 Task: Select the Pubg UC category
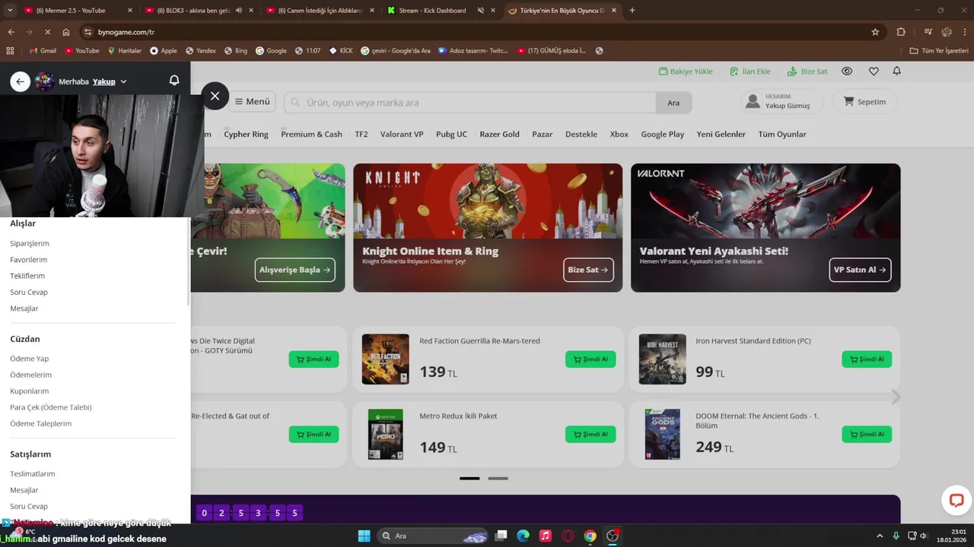(451, 134)
